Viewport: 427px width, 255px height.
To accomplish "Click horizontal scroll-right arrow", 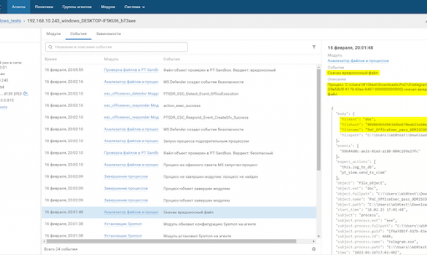I will [314, 242].
